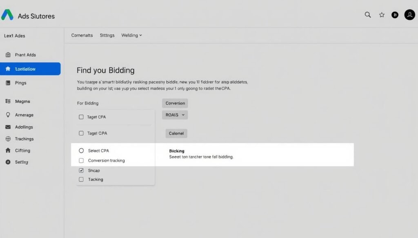Click the Prant Afds sidebar icon
This screenshot has width=418, height=238.
[x=8, y=55]
